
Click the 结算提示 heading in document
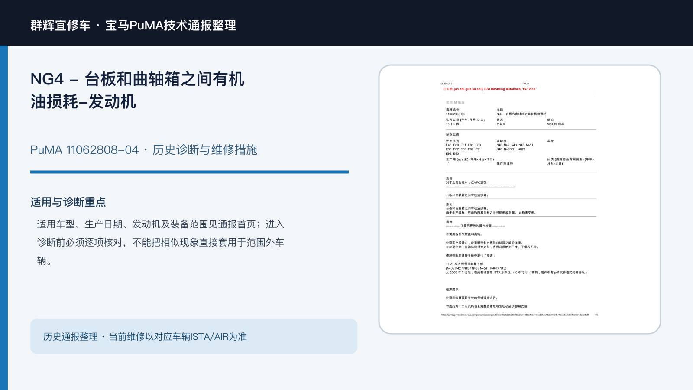453,289
